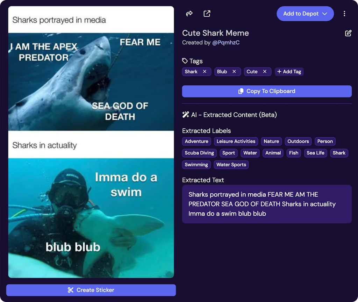The width and height of the screenshot is (358, 302).
Task: Remove the Cute tag with its X
Action: point(265,72)
